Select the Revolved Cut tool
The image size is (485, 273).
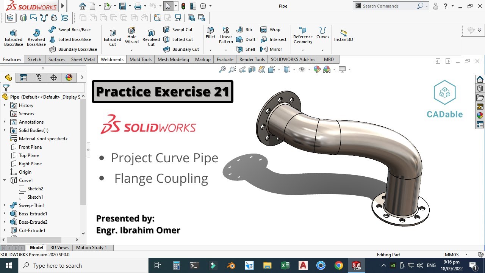click(x=151, y=38)
